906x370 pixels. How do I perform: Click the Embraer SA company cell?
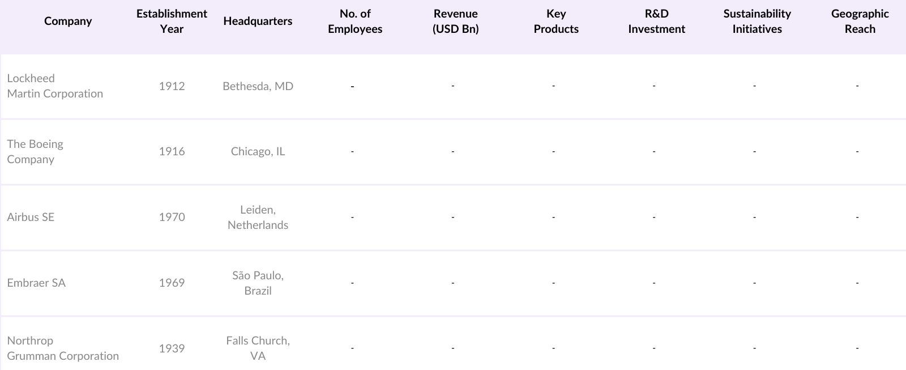pyautogui.click(x=36, y=283)
